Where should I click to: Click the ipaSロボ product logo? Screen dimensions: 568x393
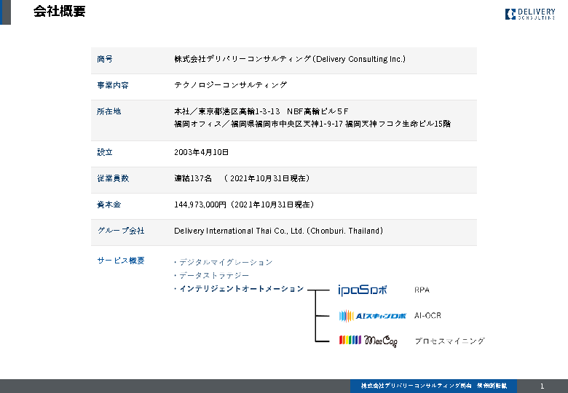point(363,290)
